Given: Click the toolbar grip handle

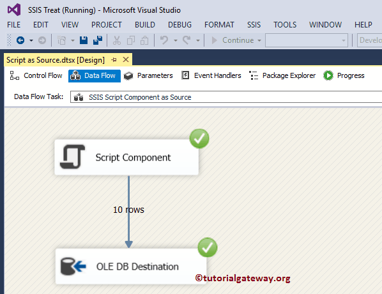Looking at the screenshot, I should [9, 40].
